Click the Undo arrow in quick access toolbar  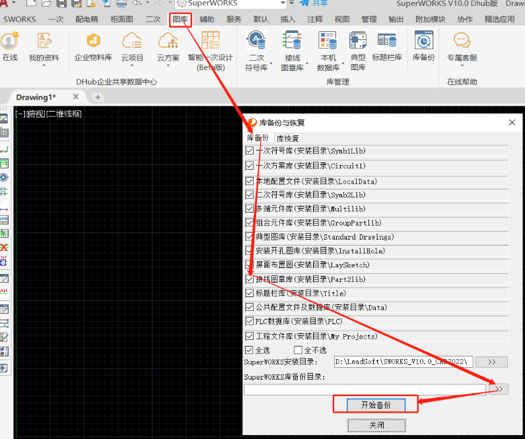[x=137, y=3]
